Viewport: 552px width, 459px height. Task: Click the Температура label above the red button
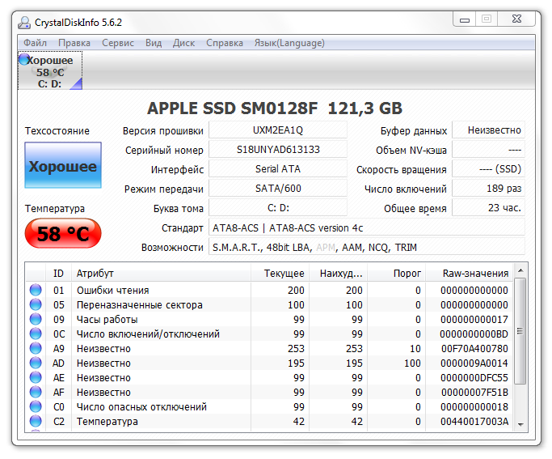(x=55, y=208)
